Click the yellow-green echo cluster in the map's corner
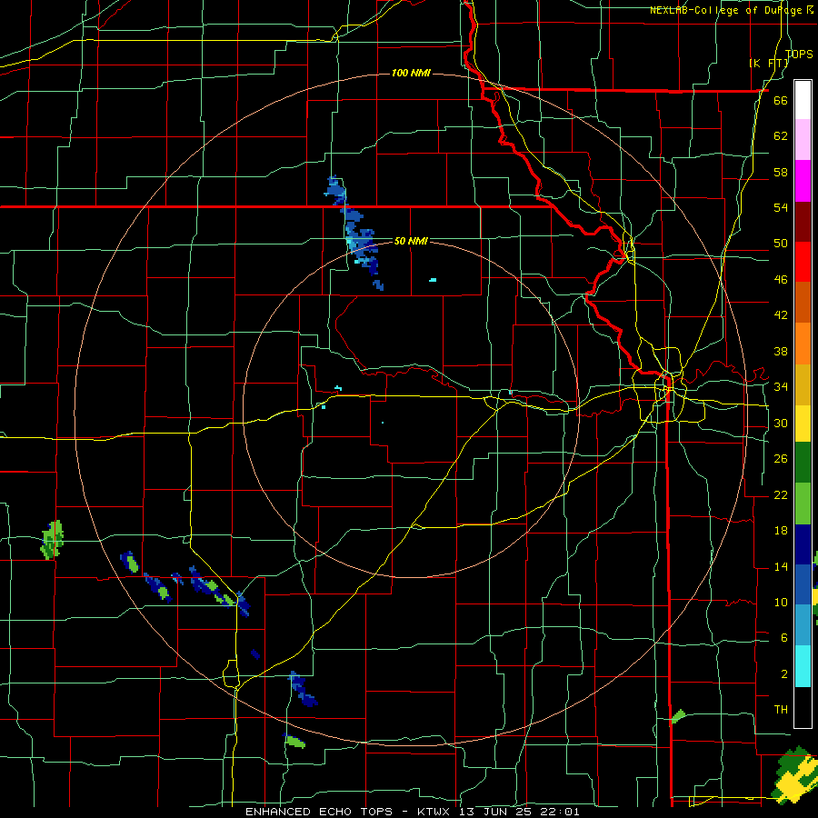This screenshot has height=818, width=818. click(796, 776)
